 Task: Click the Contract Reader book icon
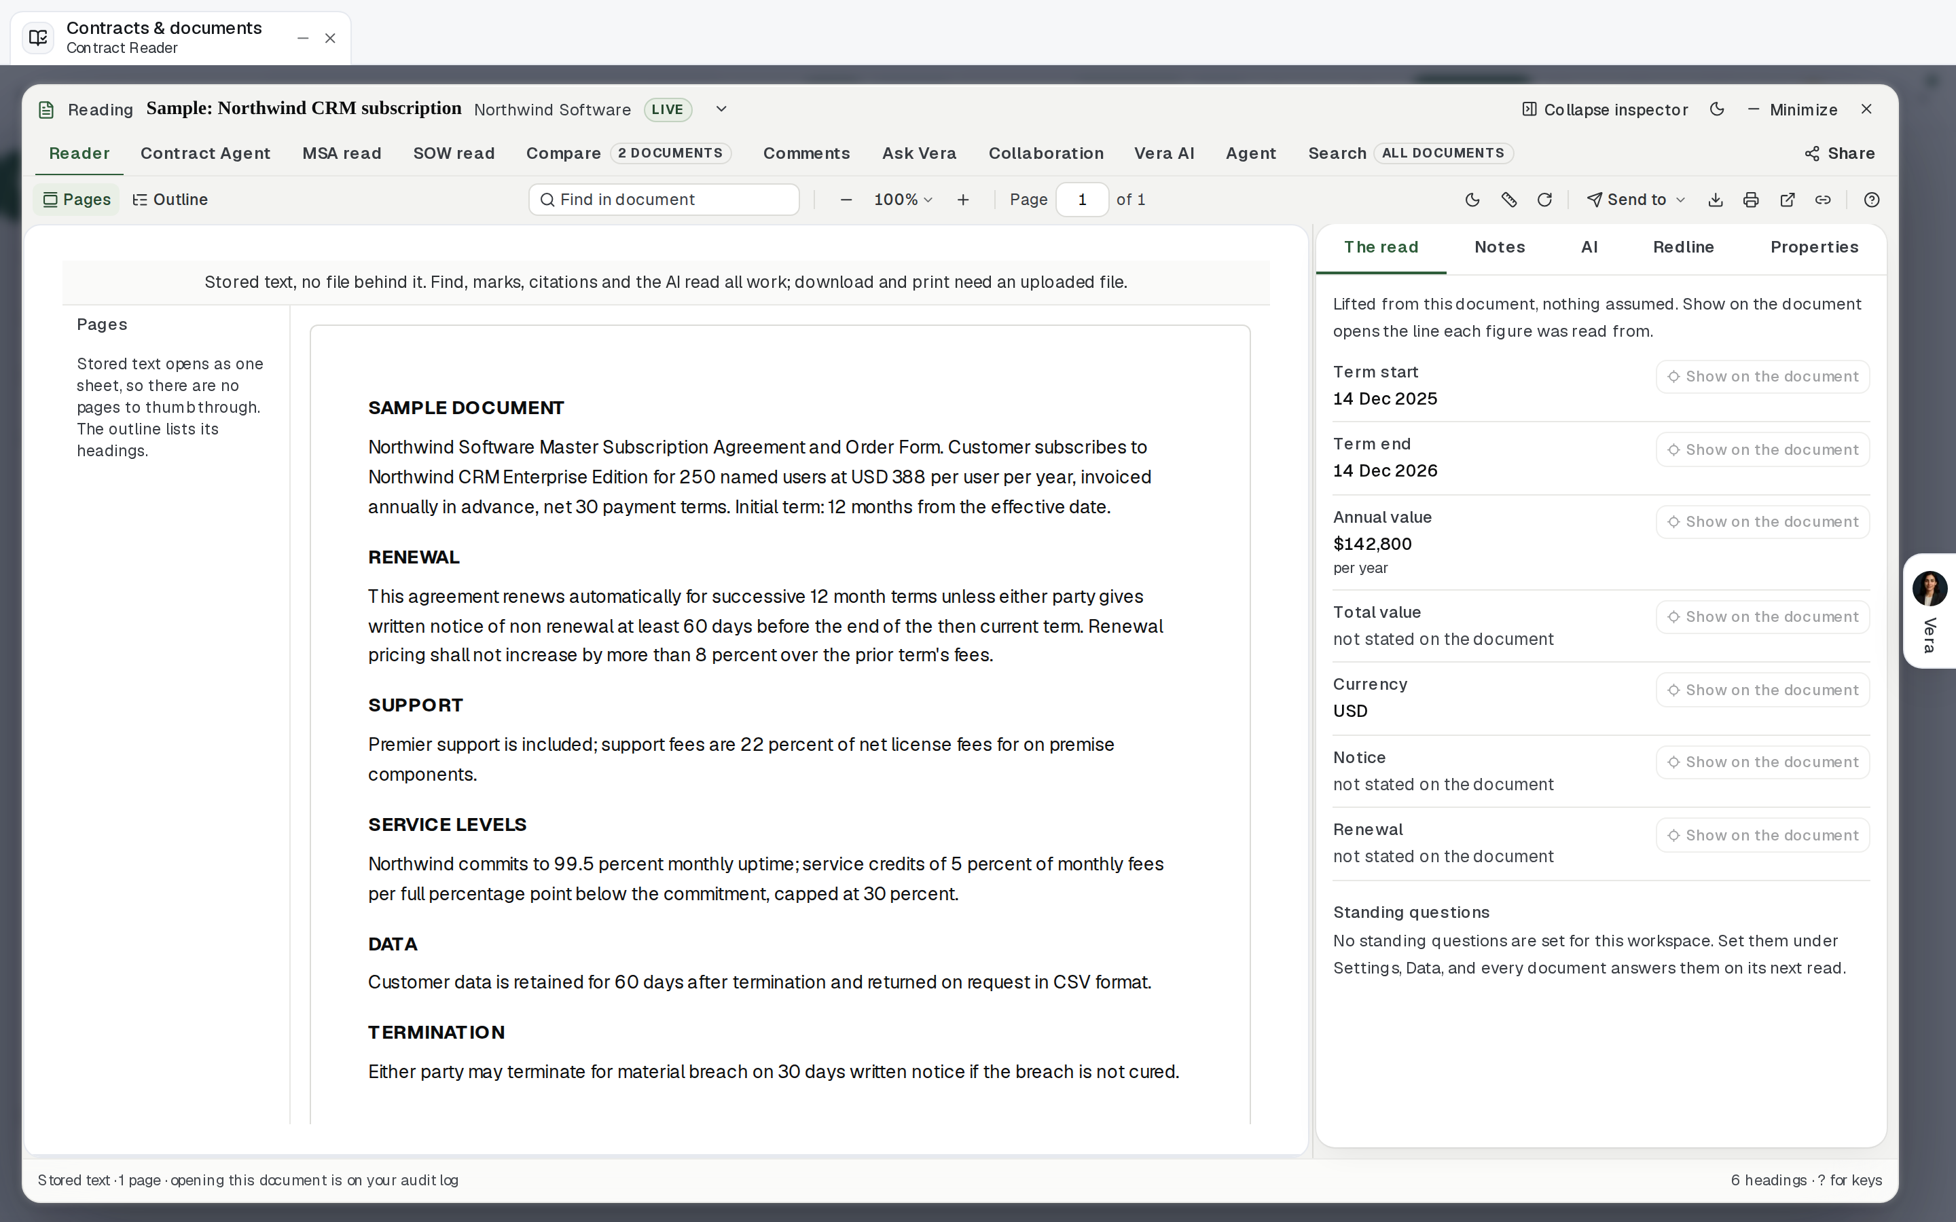tap(38, 37)
